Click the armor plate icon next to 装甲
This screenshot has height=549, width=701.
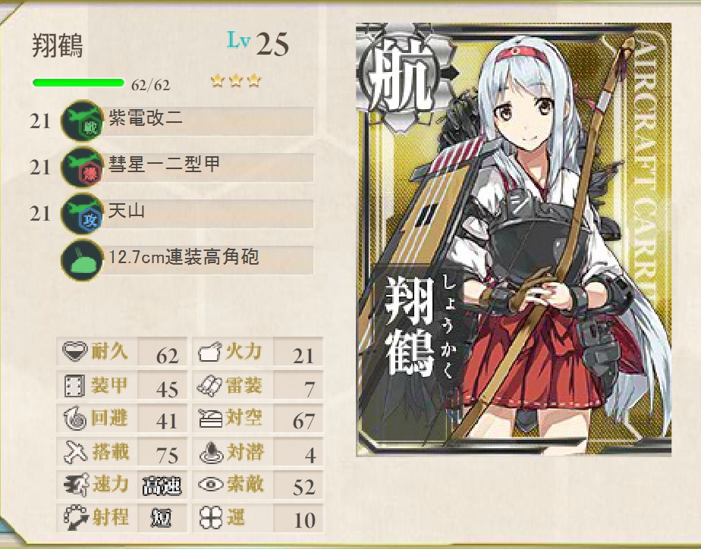pos(74,385)
